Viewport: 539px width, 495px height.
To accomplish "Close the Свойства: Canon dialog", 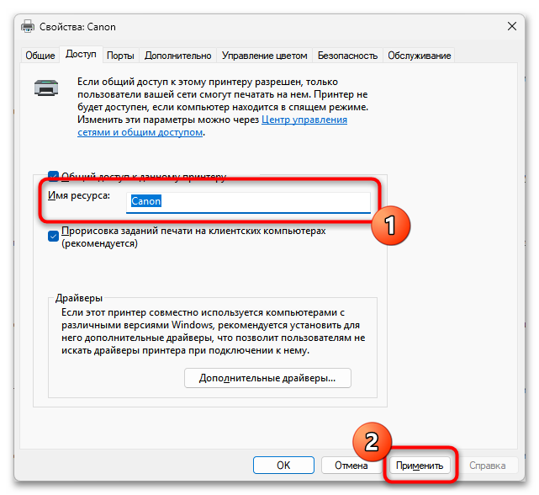I will [512, 26].
